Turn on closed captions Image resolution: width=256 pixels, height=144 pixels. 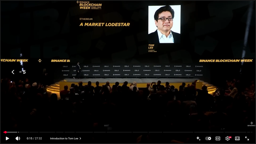coord(218,138)
